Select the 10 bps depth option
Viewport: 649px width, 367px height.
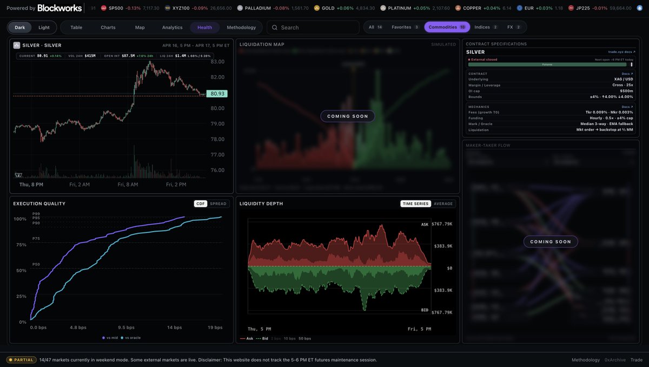point(289,338)
